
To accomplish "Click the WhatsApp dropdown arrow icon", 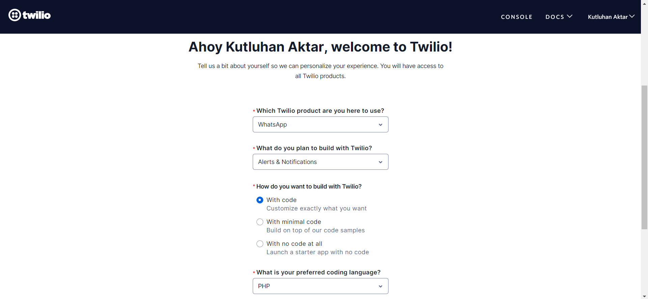I will click(380, 125).
